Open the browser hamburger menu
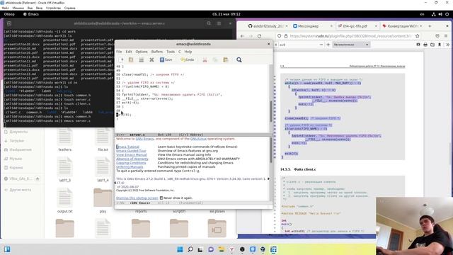The image size is (453, 255). click(446, 36)
